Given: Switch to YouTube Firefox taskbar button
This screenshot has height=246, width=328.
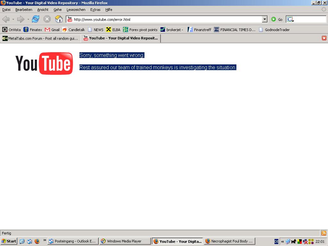Looking at the screenshot, I should click(177, 241).
